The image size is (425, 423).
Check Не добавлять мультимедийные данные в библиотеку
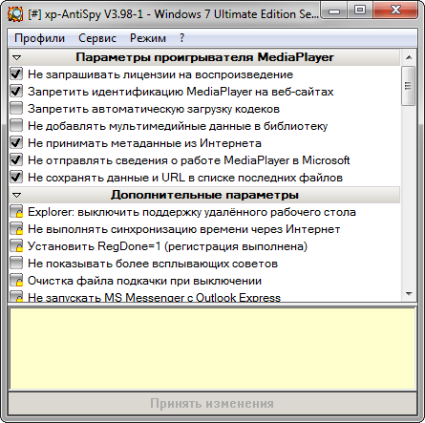(x=16, y=125)
